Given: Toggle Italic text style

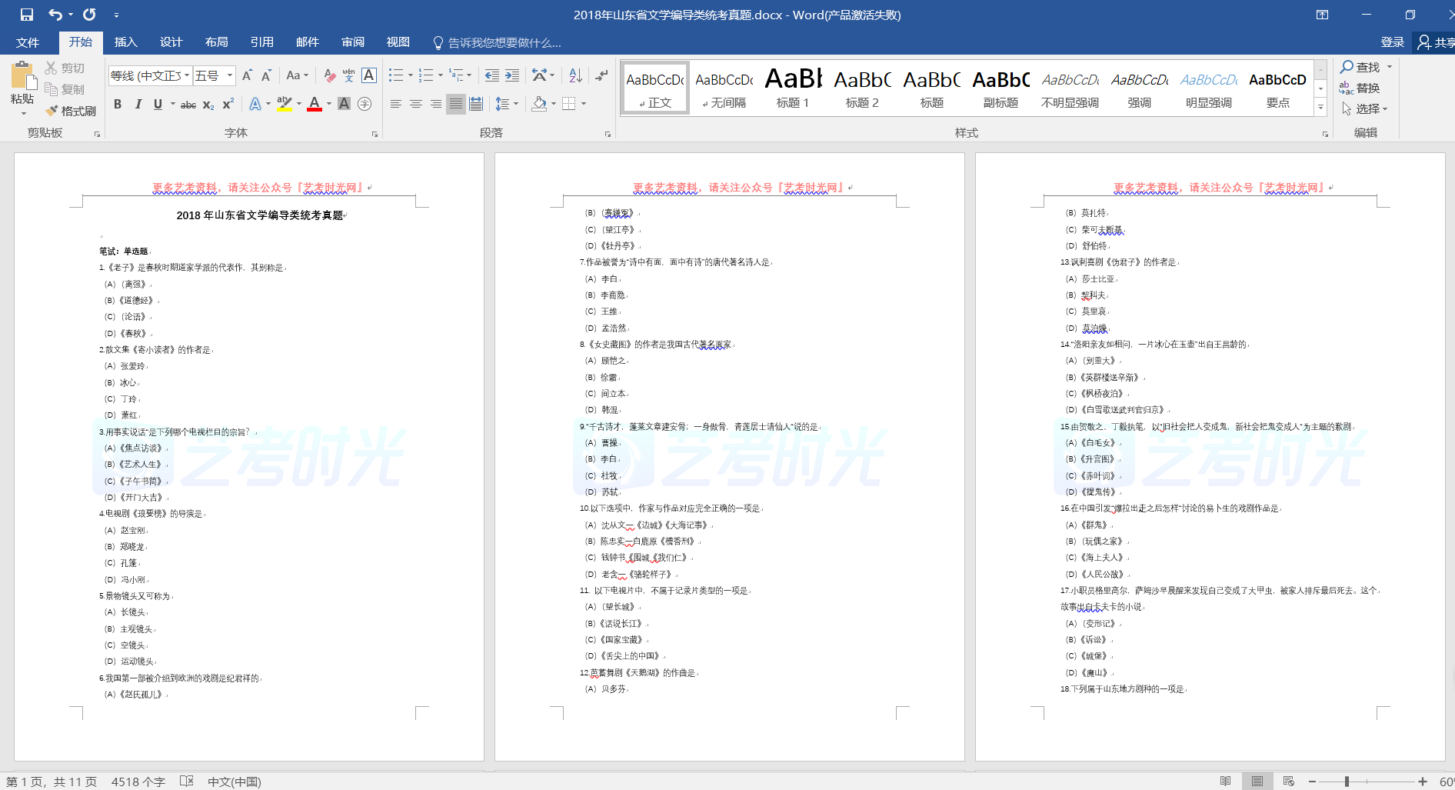Looking at the screenshot, I should pos(138,104).
